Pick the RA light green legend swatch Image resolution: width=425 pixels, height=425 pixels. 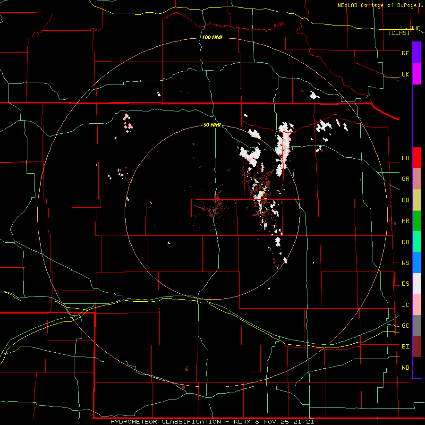click(417, 242)
